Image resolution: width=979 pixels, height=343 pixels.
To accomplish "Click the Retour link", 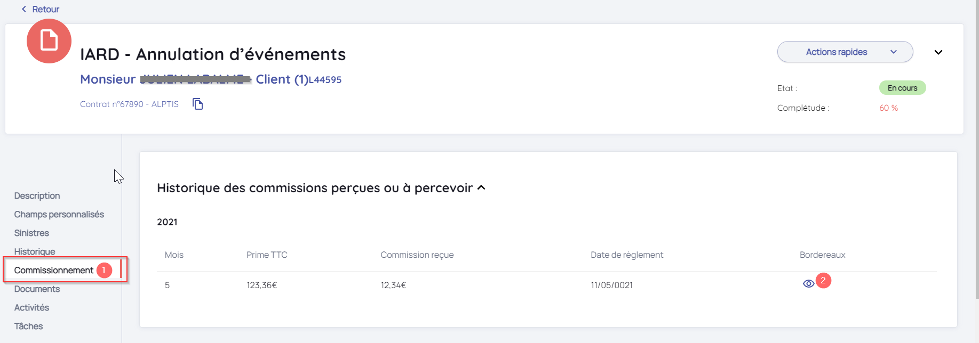I will click(x=45, y=9).
